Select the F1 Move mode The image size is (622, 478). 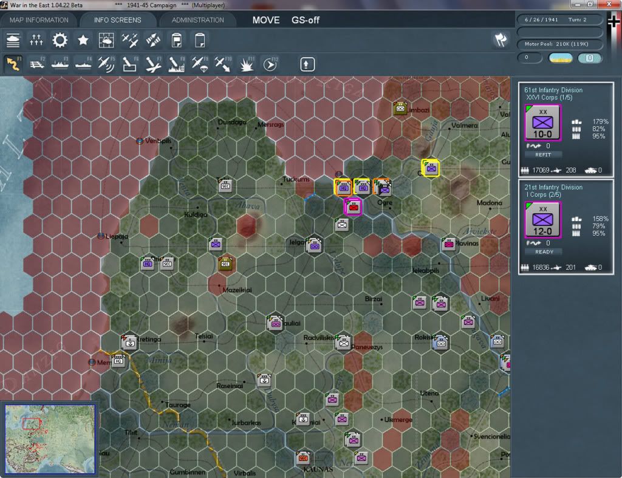coord(13,64)
